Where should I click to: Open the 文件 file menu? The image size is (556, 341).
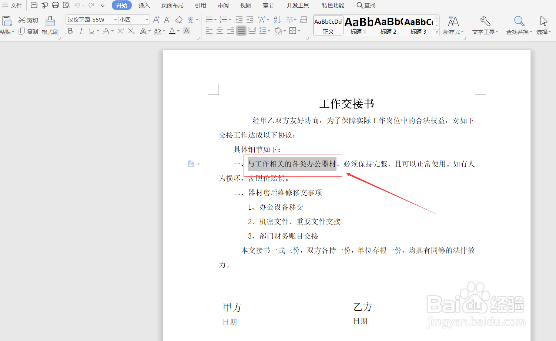[x=12, y=5]
